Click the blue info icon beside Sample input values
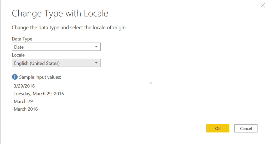 click(15, 77)
